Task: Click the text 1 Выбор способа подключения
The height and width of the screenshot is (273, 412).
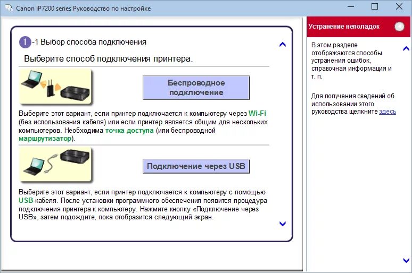Action: coord(90,42)
